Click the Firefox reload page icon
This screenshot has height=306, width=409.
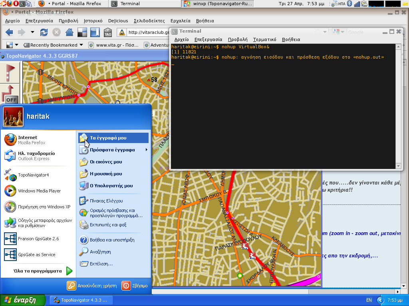[x=44, y=32]
